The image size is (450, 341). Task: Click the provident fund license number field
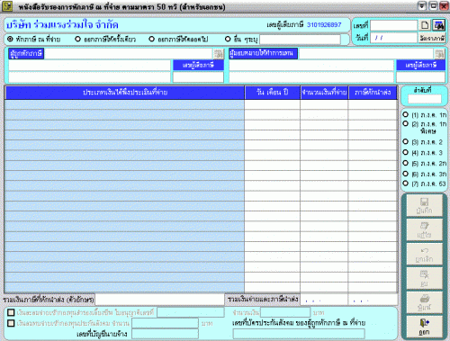pos(191,312)
